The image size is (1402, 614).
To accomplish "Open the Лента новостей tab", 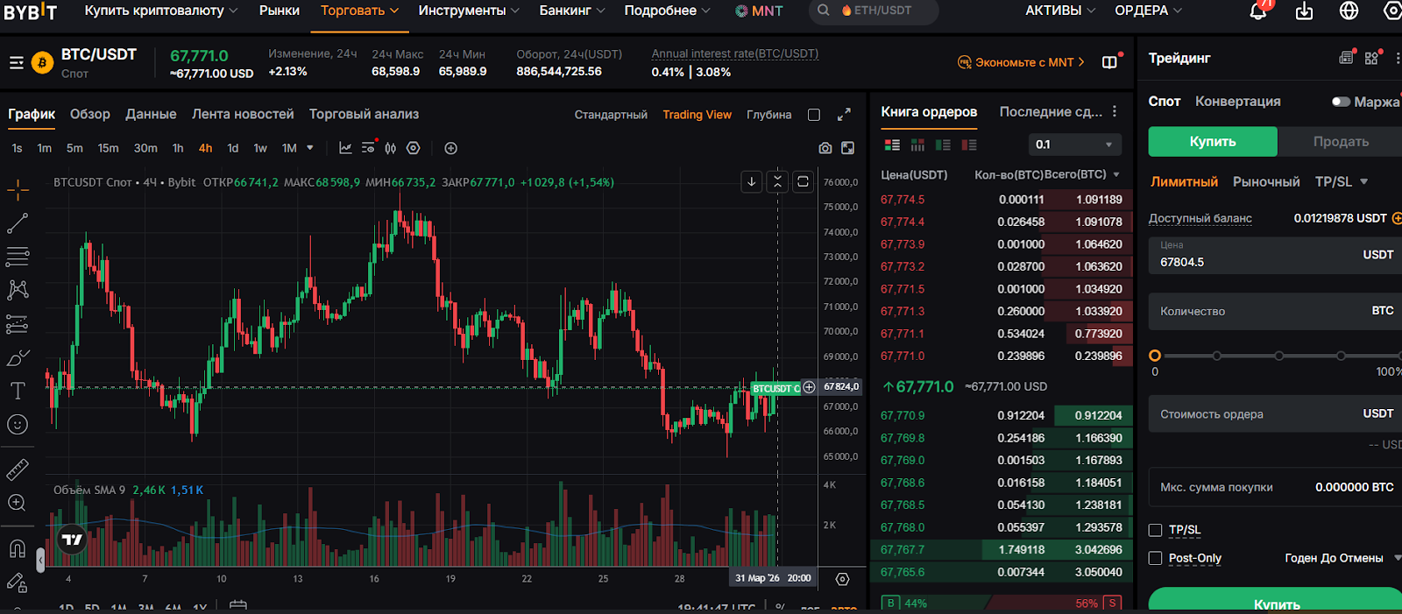I will coord(243,114).
